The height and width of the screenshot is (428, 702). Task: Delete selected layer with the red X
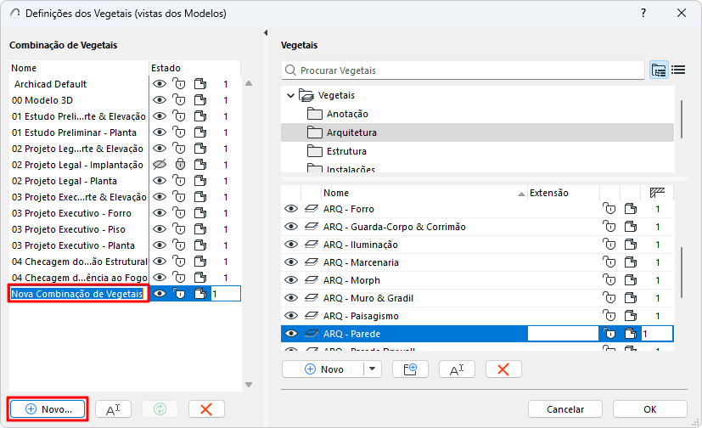click(x=503, y=369)
